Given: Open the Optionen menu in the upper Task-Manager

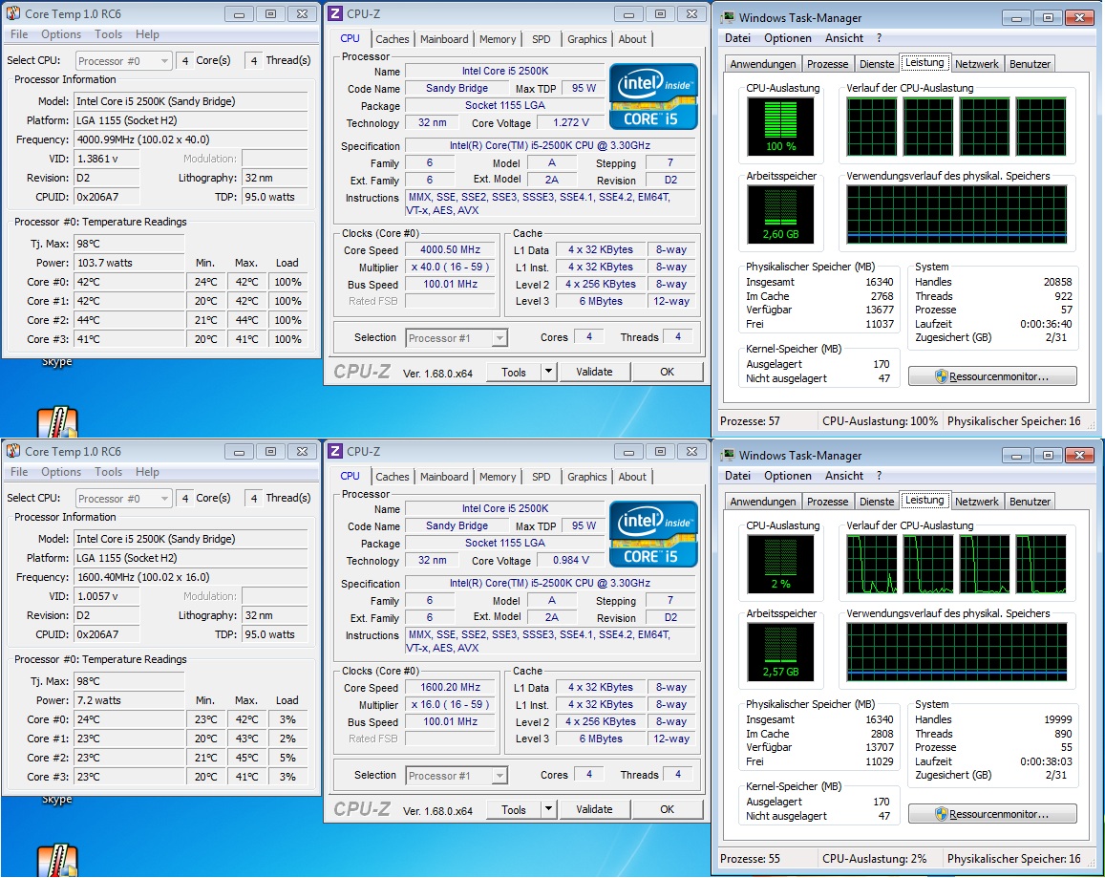Looking at the screenshot, I should tap(787, 38).
